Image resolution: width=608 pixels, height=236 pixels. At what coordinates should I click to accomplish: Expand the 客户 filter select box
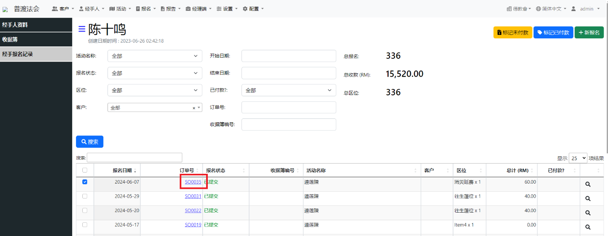pyautogui.click(x=155, y=108)
